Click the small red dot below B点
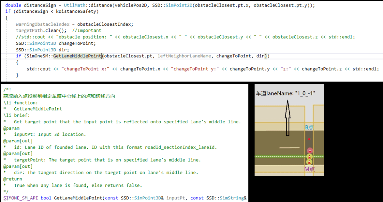Image resolution: width=383 pixels, height=202 pixels. (x=309, y=139)
